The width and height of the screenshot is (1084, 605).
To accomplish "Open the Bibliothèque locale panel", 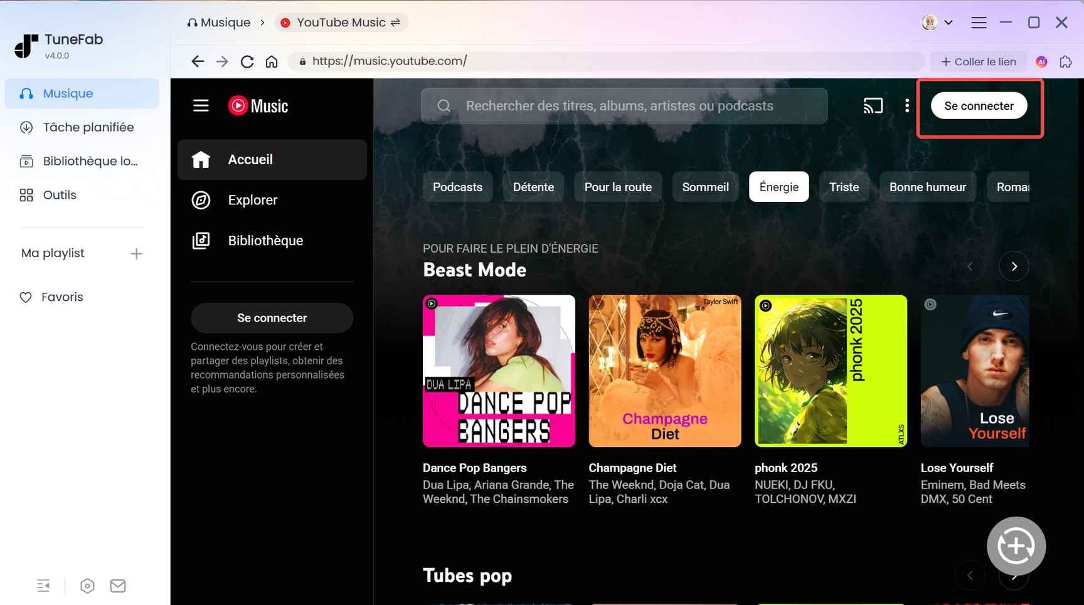I will (x=90, y=160).
